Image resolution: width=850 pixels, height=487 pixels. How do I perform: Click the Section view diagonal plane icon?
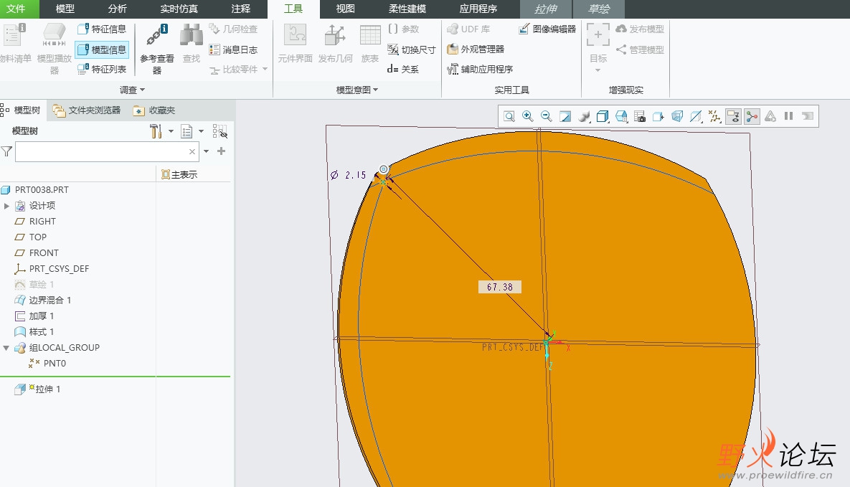696,117
